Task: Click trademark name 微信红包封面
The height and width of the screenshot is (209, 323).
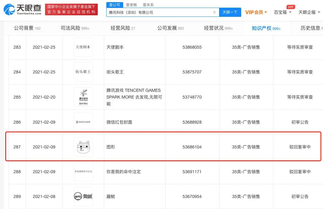Action: [119, 122]
